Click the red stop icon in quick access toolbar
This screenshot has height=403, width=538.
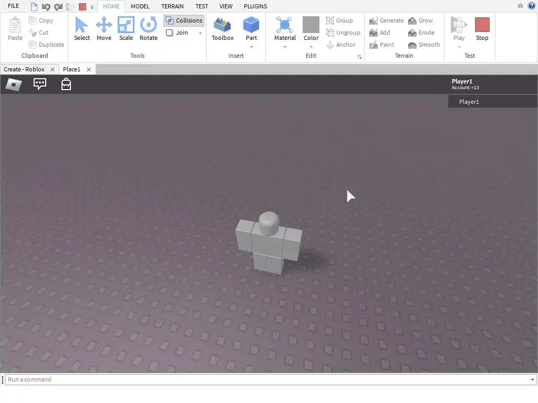click(x=82, y=6)
